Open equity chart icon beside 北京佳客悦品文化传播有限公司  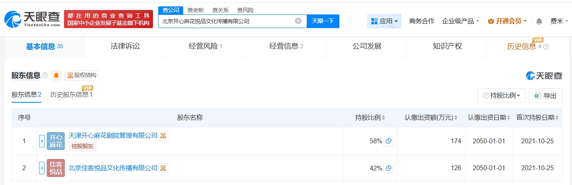163,168
